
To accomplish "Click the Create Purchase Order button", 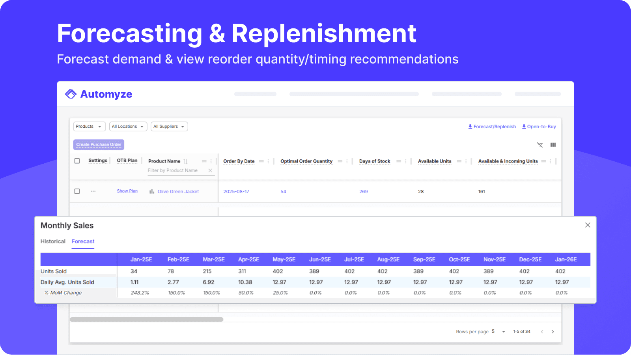I will [x=98, y=144].
